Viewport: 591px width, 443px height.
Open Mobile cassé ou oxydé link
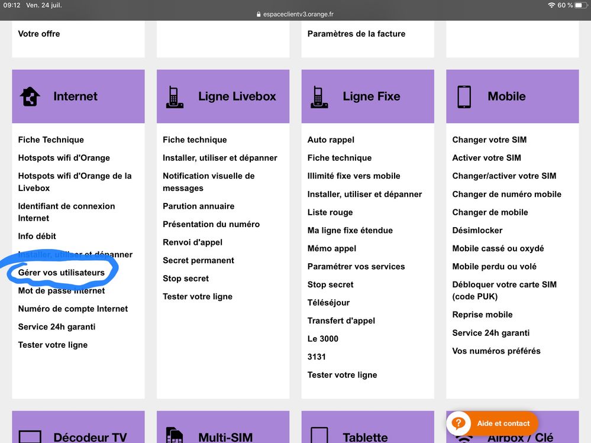[x=498, y=248]
